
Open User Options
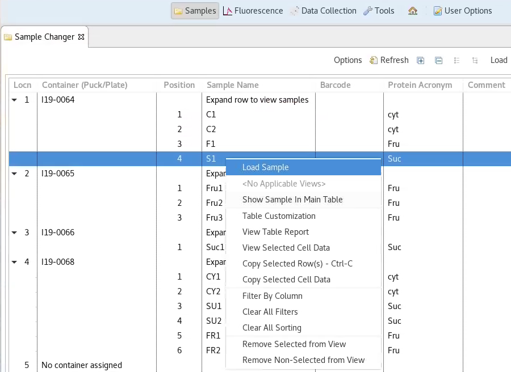[462, 11]
